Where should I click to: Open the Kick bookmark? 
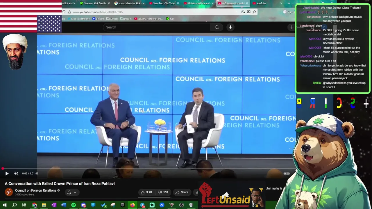(170, 19)
